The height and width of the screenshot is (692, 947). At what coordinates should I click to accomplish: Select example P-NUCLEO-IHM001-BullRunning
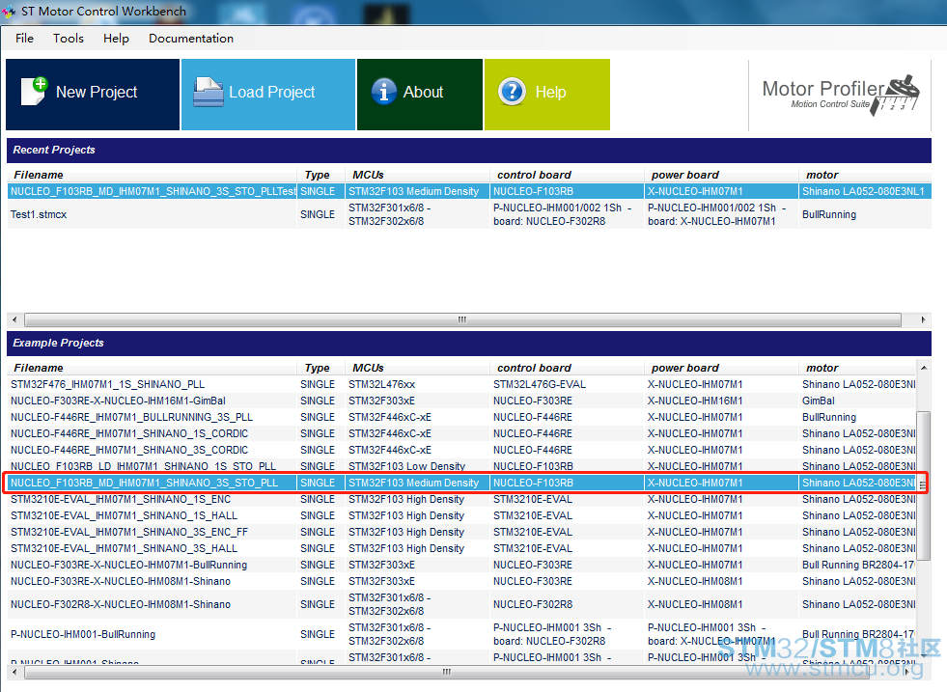click(462, 634)
